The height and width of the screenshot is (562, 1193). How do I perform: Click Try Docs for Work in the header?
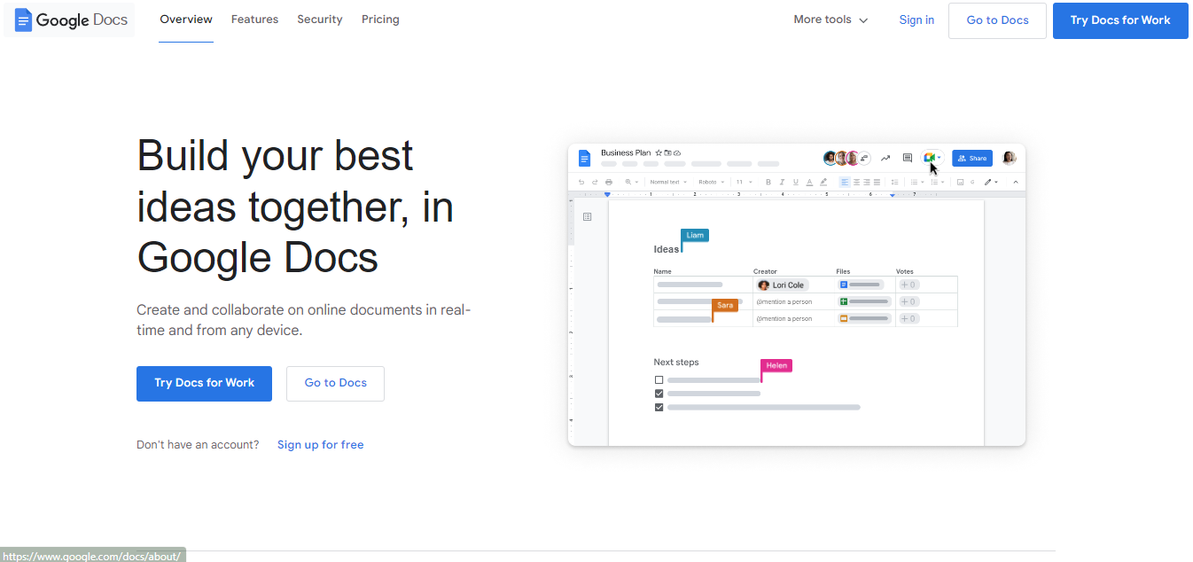(x=1120, y=20)
